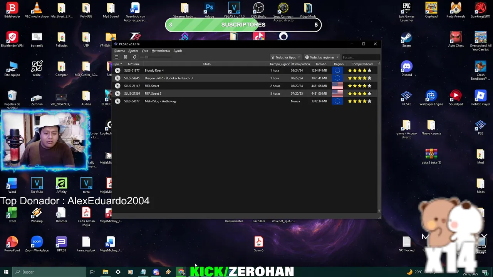Sort game list by Última partida column
The width and height of the screenshot is (493, 277).
[300, 64]
